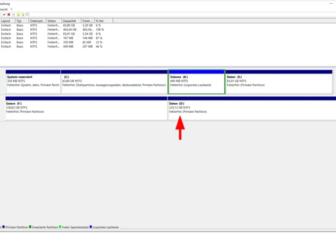
Task: Sort by the Status column header
Action: 54,21
